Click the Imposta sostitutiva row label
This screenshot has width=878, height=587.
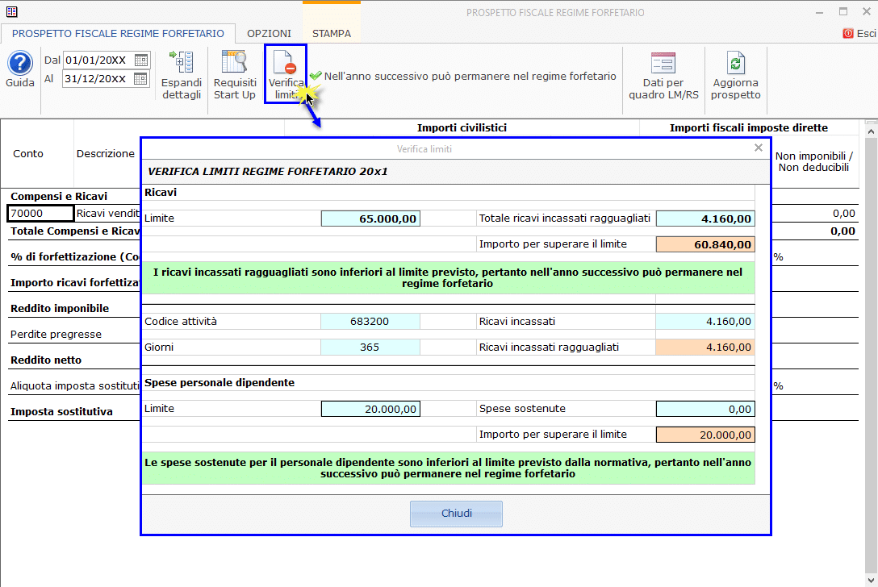click(61, 411)
